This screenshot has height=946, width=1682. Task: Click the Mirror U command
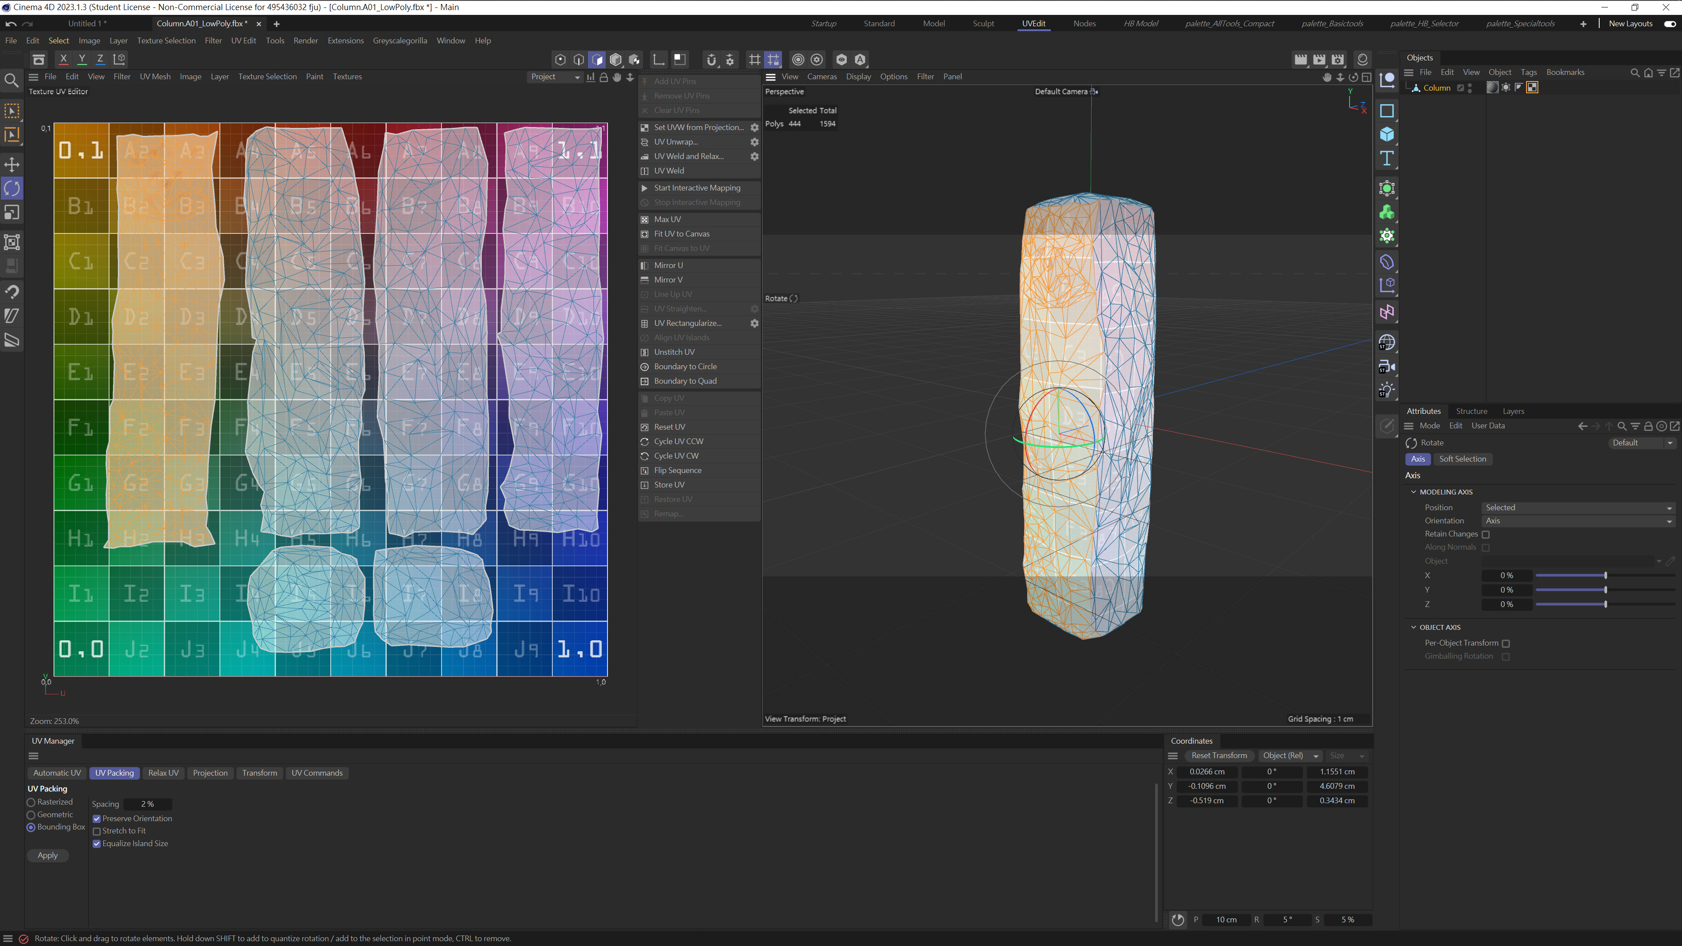pos(668,265)
